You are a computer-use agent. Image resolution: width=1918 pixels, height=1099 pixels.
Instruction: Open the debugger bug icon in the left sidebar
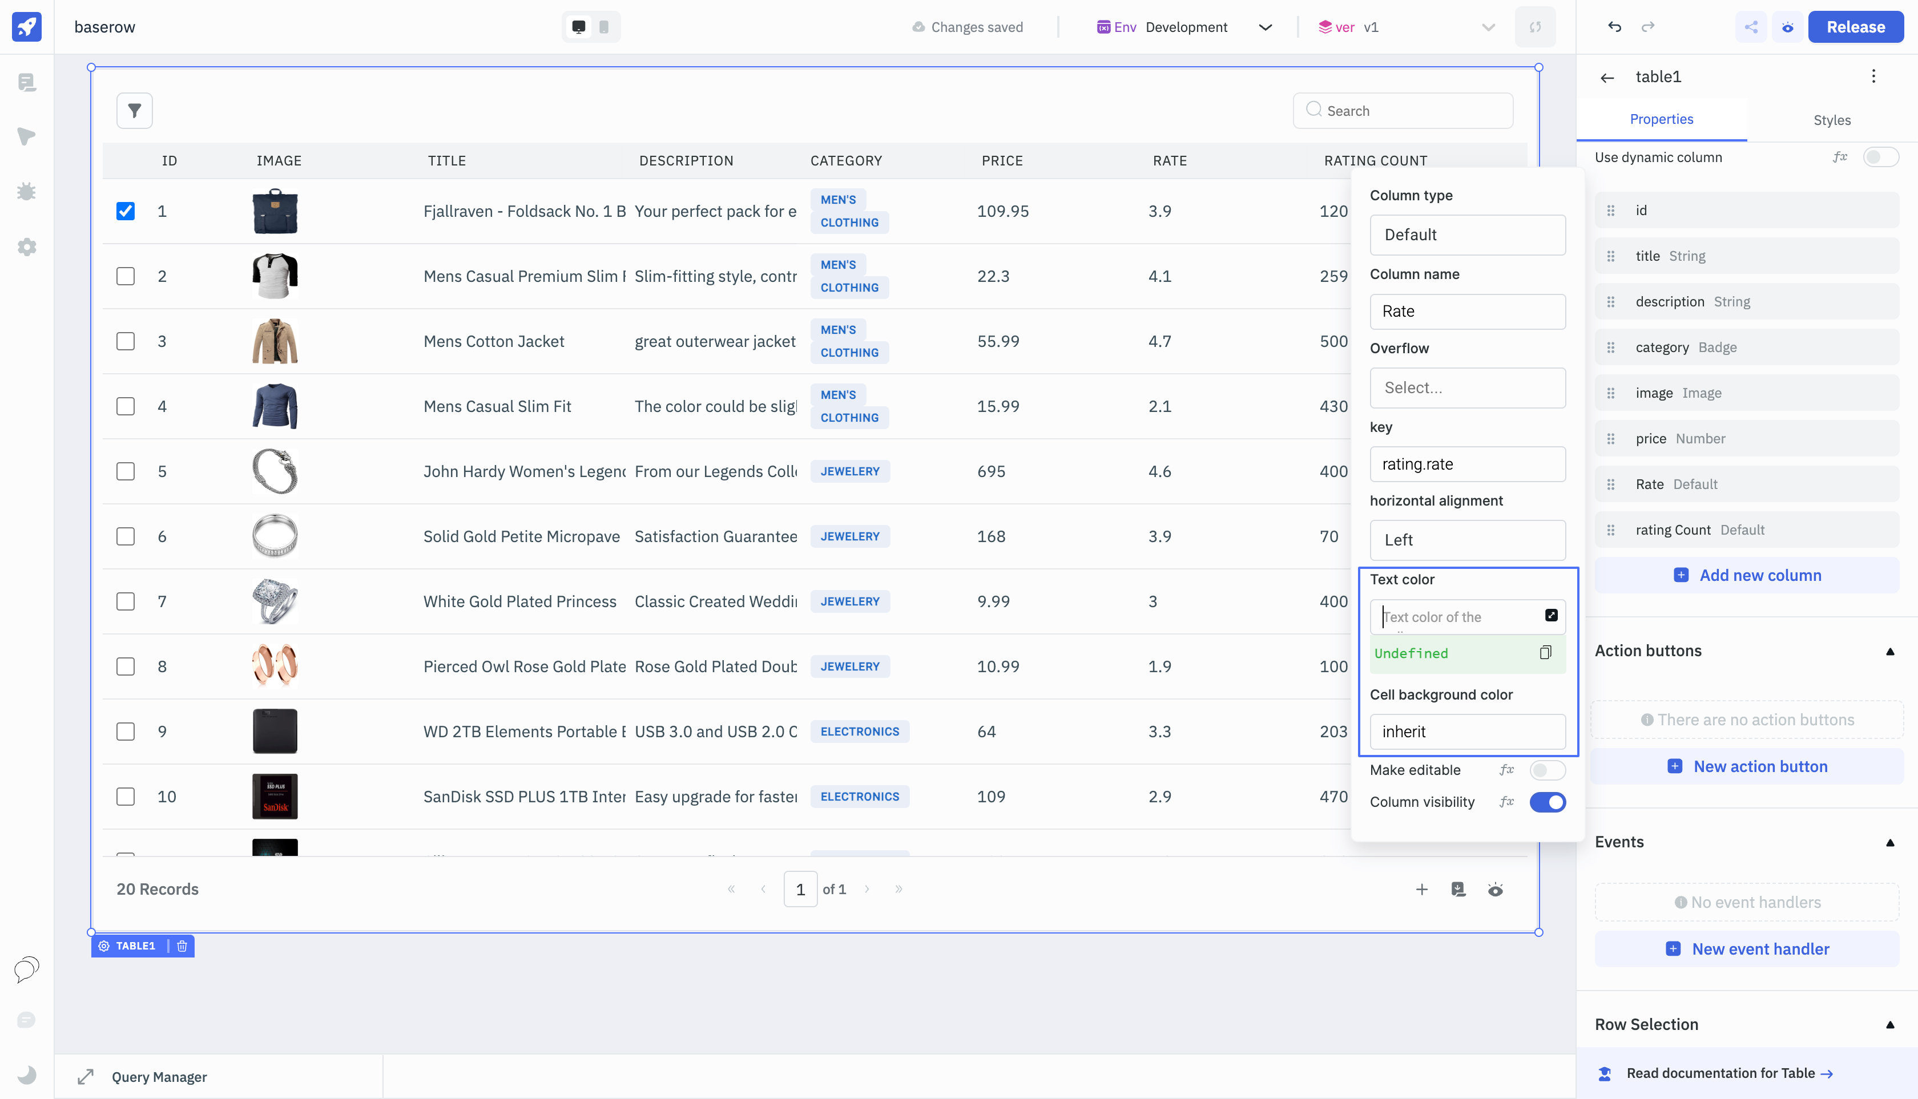pyautogui.click(x=26, y=192)
